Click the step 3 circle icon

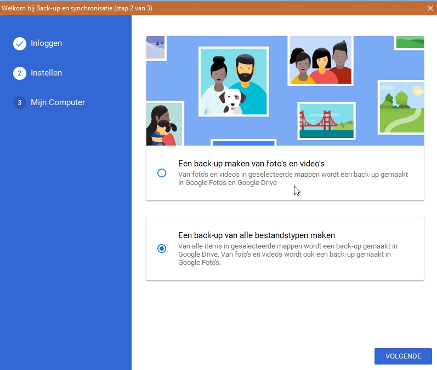coord(20,103)
